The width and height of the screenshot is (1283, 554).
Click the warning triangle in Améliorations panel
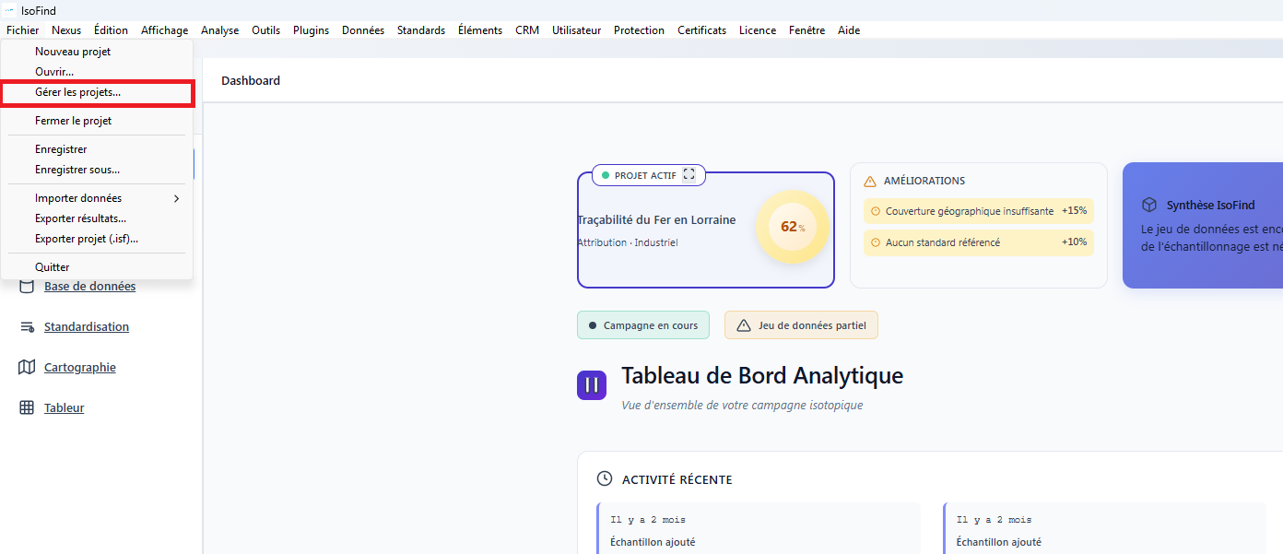click(x=871, y=181)
